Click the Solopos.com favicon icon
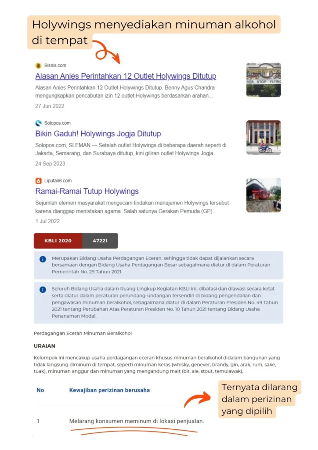Screen dimensions: 318x450 (x=38, y=123)
